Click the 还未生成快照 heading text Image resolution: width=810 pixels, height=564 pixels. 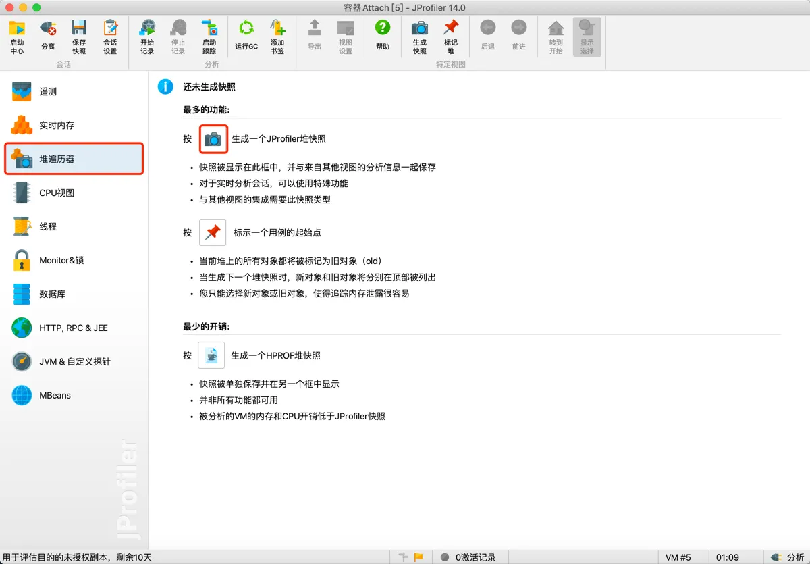point(209,87)
